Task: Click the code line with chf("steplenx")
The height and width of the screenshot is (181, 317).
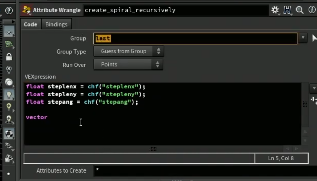Action: pos(86,87)
